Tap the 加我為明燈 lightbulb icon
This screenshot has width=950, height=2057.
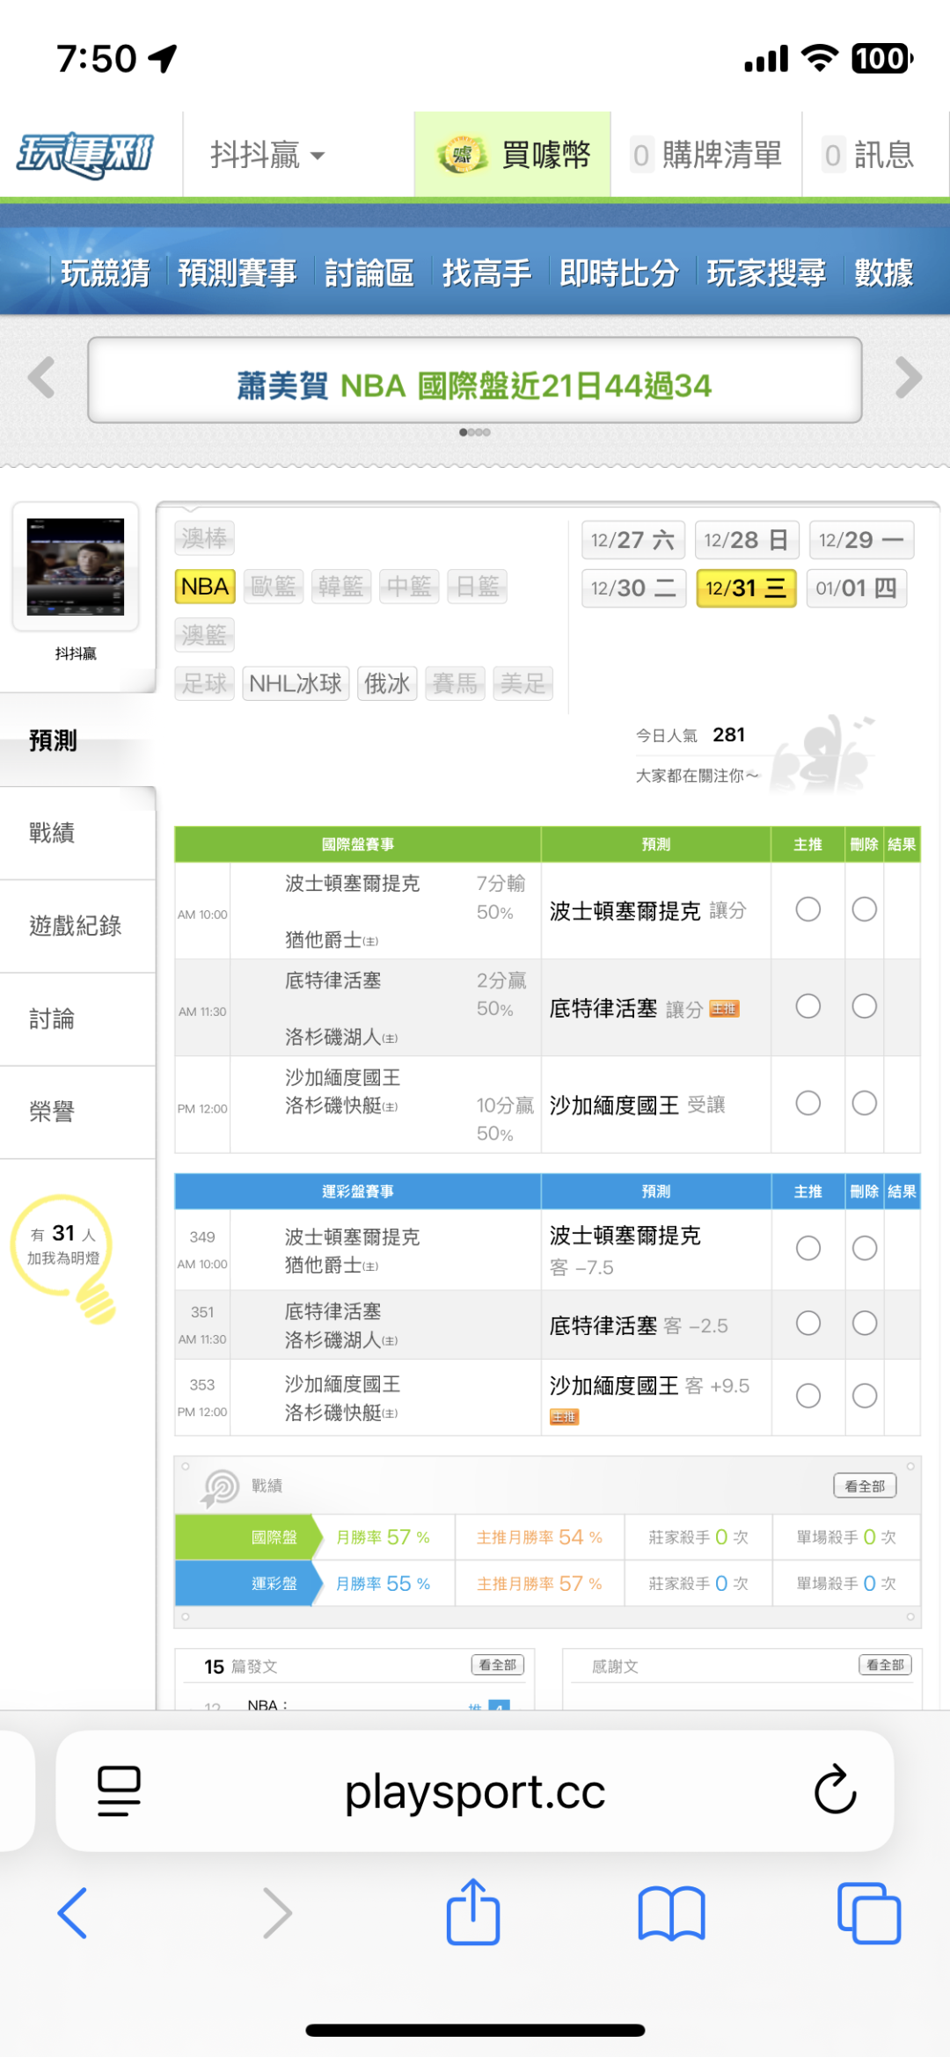tap(63, 1258)
